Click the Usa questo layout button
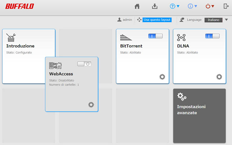This screenshot has height=145, width=232. coord(157,20)
